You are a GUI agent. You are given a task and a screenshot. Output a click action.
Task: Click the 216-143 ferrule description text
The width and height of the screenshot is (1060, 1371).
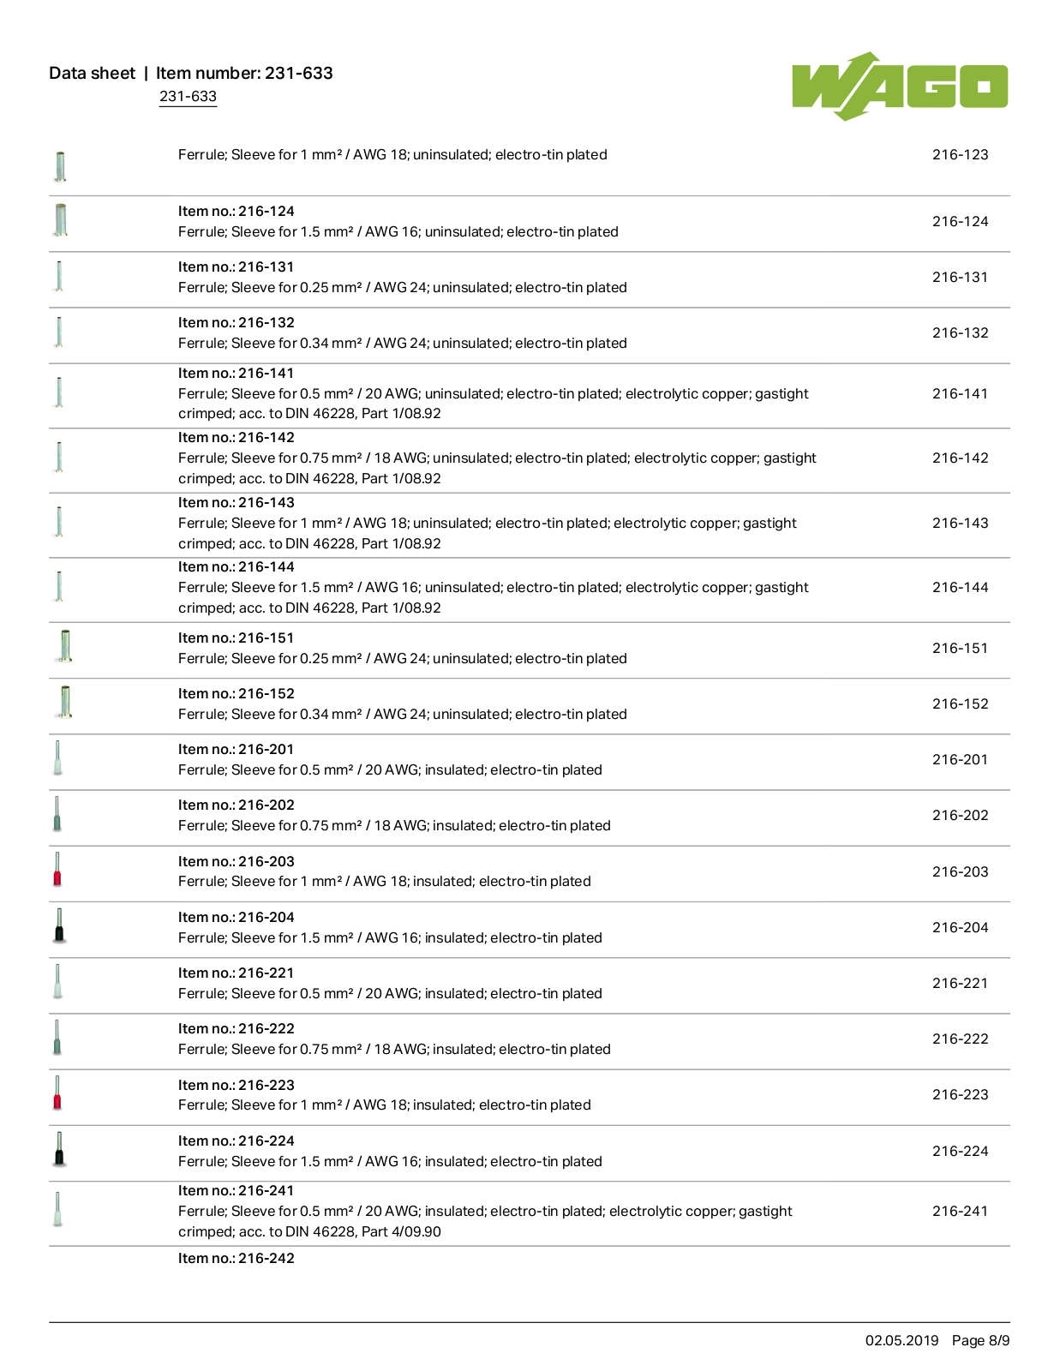(x=488, y=533)
